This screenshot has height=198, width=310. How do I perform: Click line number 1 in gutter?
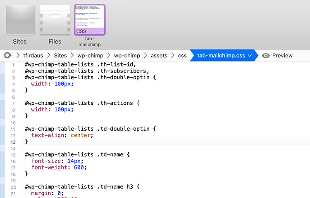click(14, 65)
